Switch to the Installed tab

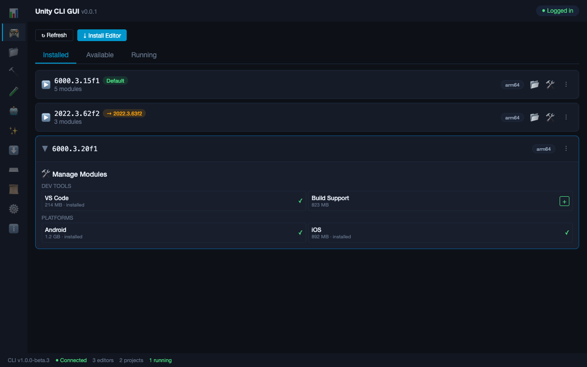click(x=56, y=55)
